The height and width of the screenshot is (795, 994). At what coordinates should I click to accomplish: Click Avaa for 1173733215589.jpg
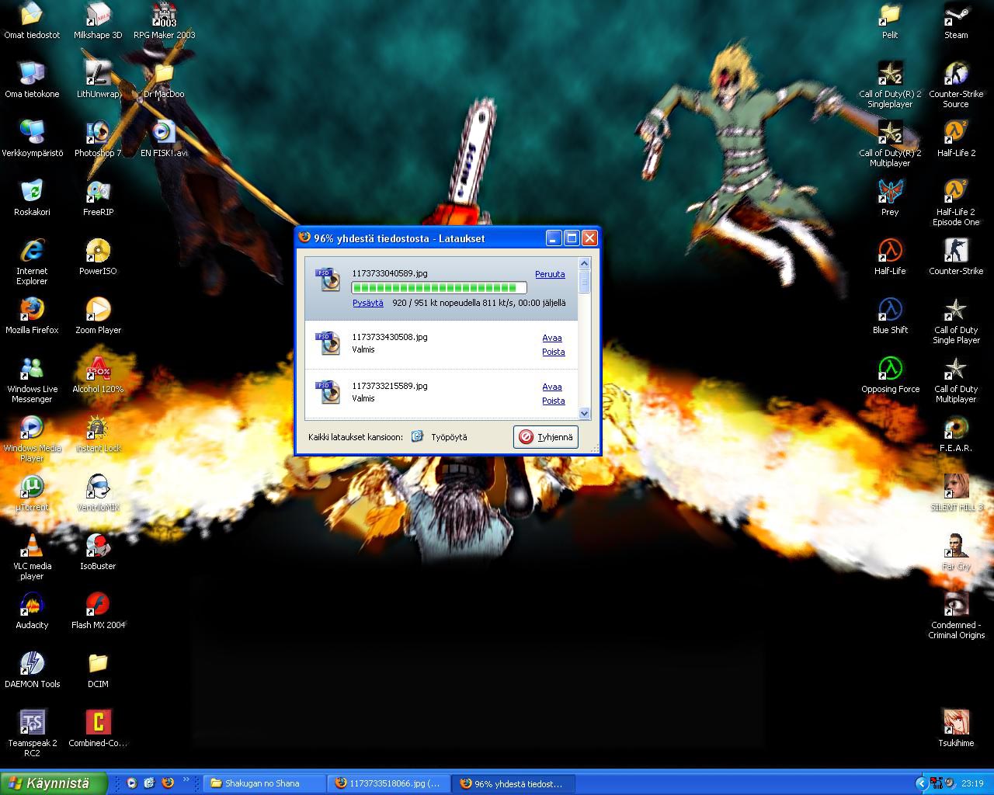[x=552, y=387]
